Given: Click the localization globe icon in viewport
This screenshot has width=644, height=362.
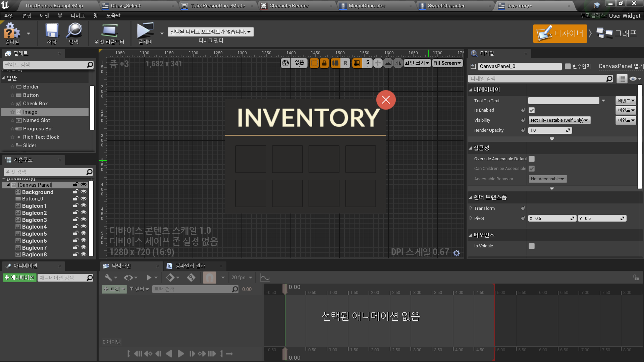Looking at the screenshot, I should [x=285, y=63].
